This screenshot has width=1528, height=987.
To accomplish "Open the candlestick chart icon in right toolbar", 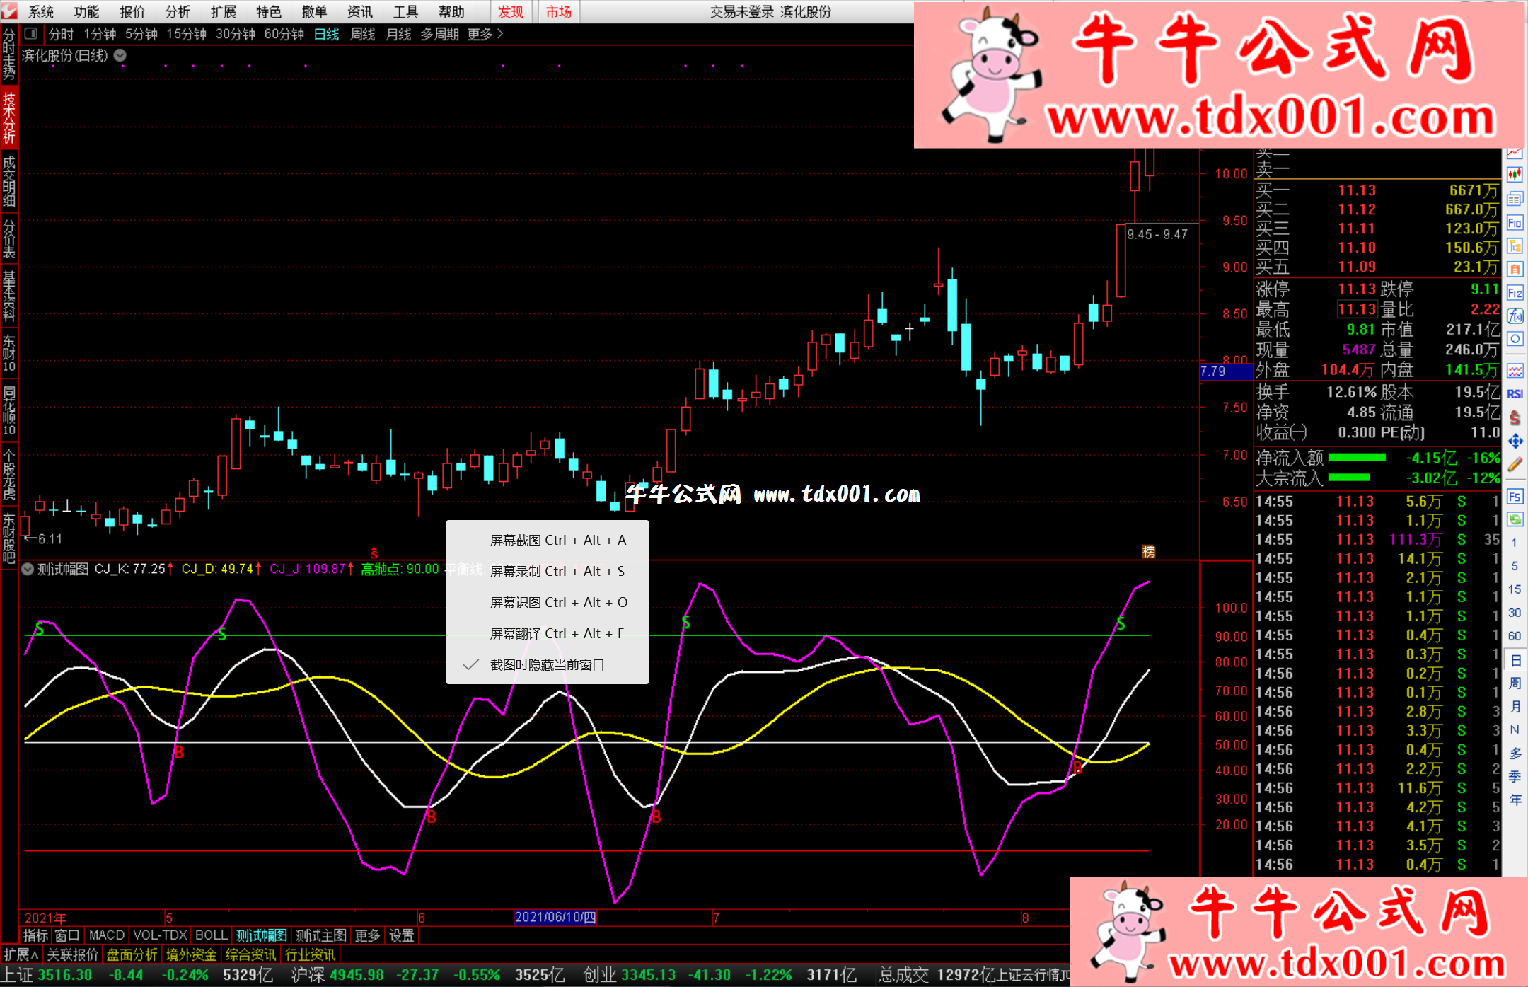I will (x=1515, y=175).
